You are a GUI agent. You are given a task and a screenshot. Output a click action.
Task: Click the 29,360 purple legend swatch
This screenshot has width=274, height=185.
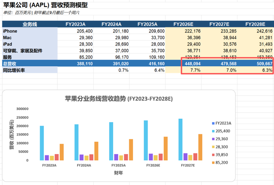[x=213, y=139]
